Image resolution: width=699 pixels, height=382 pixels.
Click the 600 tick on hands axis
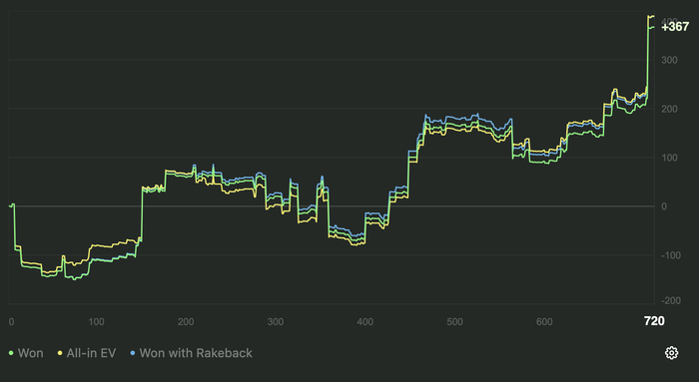click(544, 322)
